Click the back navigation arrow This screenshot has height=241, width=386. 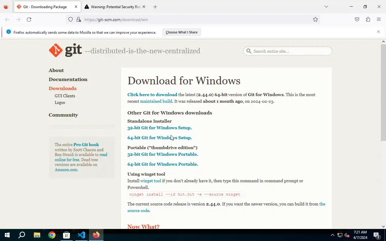(x=7, y=20)
